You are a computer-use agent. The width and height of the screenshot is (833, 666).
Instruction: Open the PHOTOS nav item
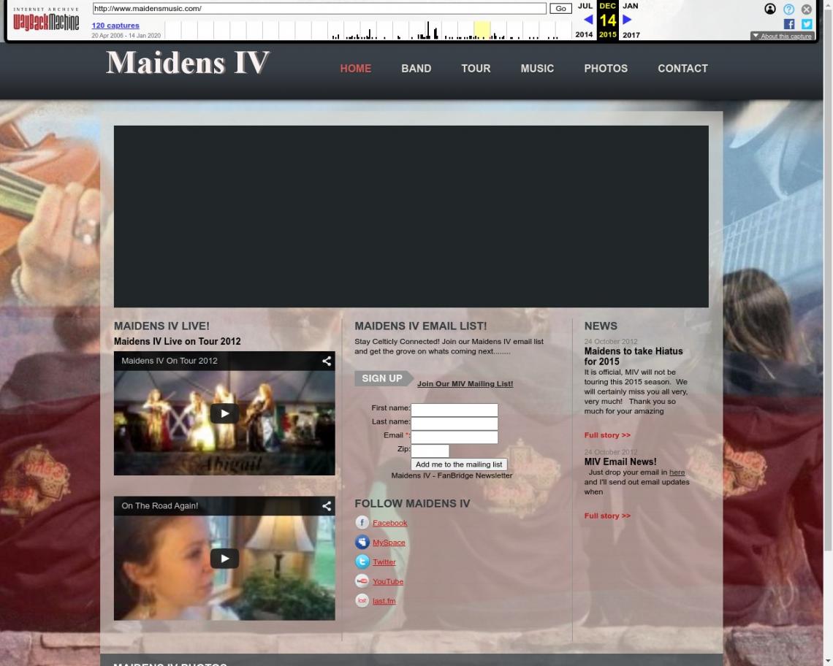(606, 69)
